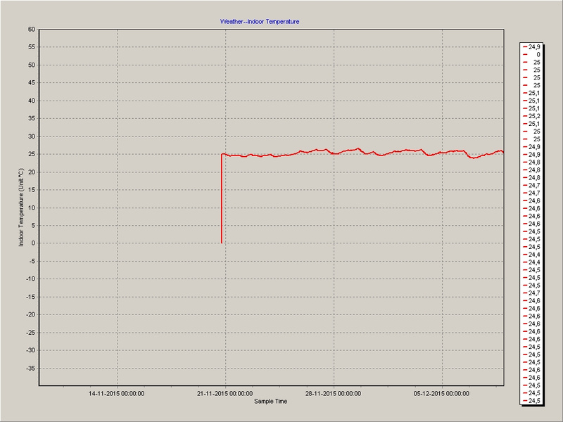Select the Indoor Temperature (Unit:°C) axis title
The height and width of the screenshot is (422, 563).
(21, 207)
